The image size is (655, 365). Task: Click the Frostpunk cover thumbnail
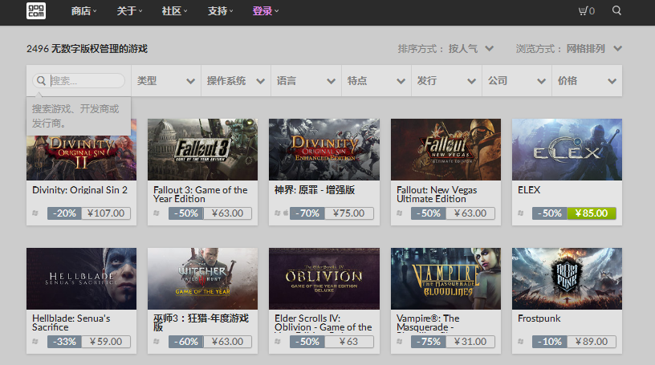click(567, 278)
